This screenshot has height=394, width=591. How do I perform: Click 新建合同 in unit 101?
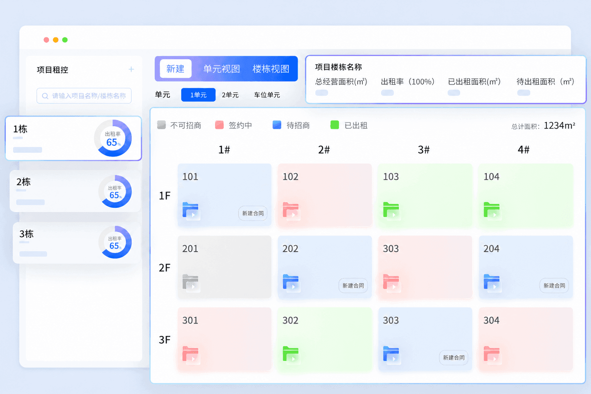[x=253, y=213]
